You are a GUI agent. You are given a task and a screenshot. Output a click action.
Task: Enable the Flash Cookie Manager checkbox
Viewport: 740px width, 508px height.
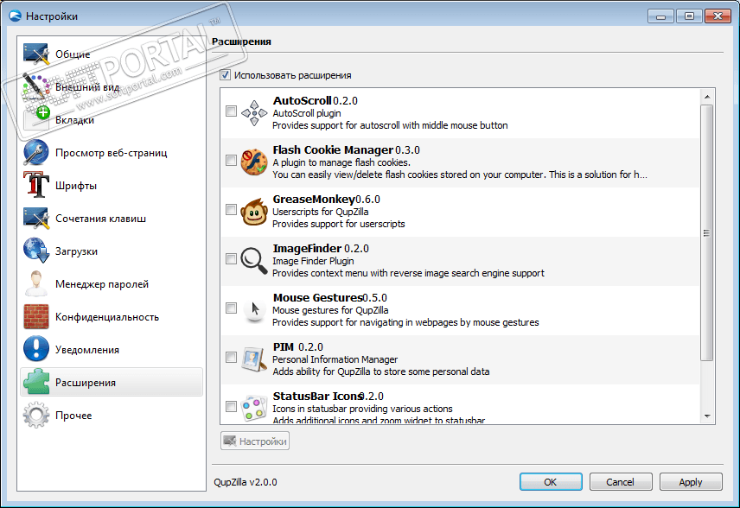[x=231, y=161]
